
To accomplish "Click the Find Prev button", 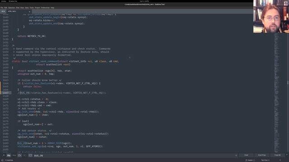I will pyautogui.click(x=262, y=155).
